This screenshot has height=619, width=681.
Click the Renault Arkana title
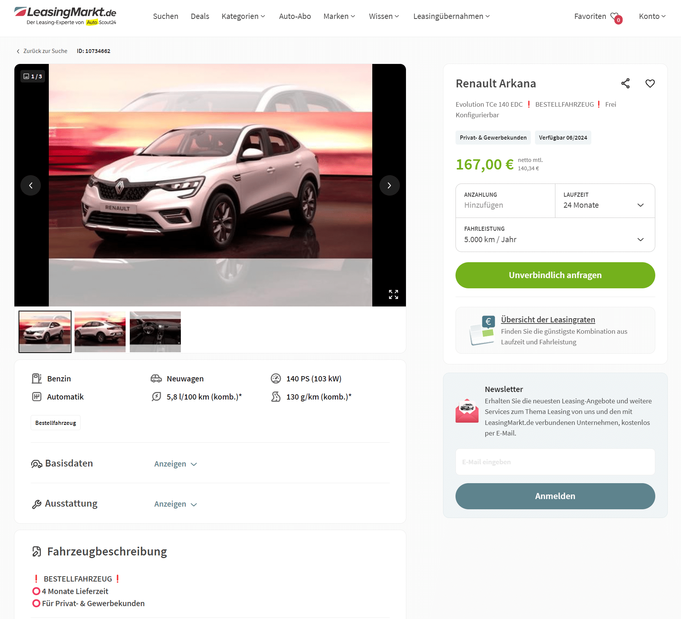(x=496, y=84)
